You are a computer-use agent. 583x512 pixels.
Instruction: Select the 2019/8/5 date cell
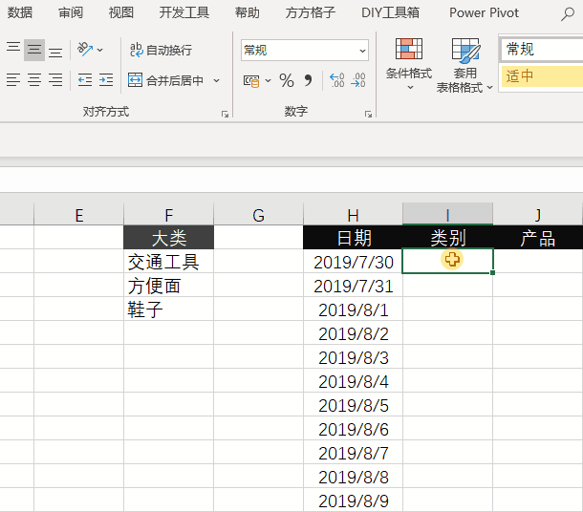click(x=353, y=404)
